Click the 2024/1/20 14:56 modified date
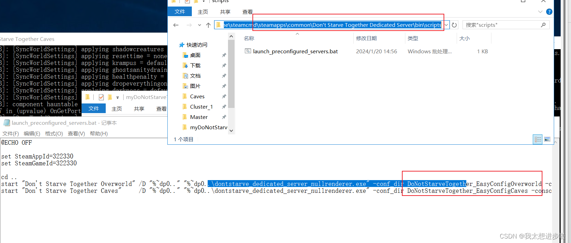This screenshot has width=571, height=243. pyautogui.click(x=376, y=52)
